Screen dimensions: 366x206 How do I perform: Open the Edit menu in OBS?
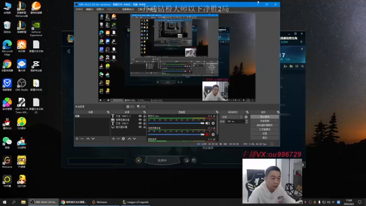tap(89, 9)
